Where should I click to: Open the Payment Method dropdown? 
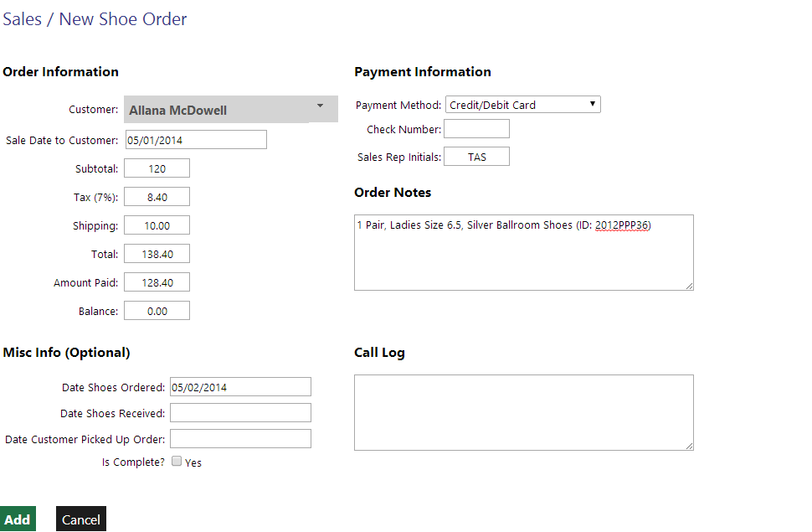593,104
